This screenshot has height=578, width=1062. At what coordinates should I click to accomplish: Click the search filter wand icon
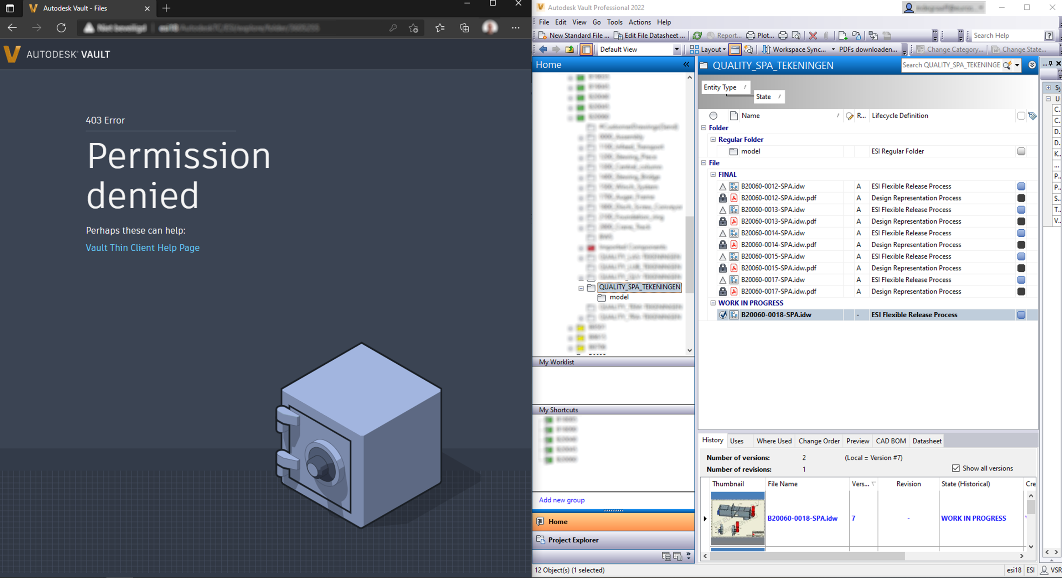click(x=1007, y=65)
